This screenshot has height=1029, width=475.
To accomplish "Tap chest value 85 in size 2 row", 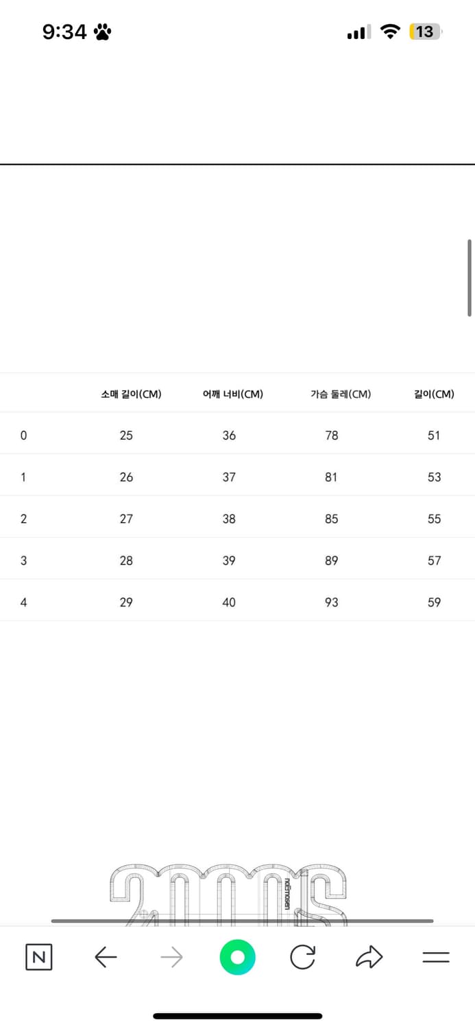I will (332, 519).
